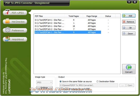Sort by PDF Files column header
This screenshot has height=96, width=140.
[x=49, y=16]
